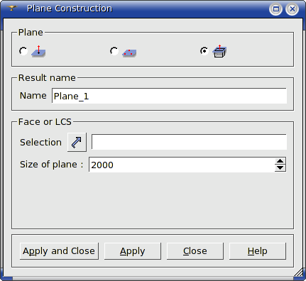Click the title bar application icon

[11, 9]
